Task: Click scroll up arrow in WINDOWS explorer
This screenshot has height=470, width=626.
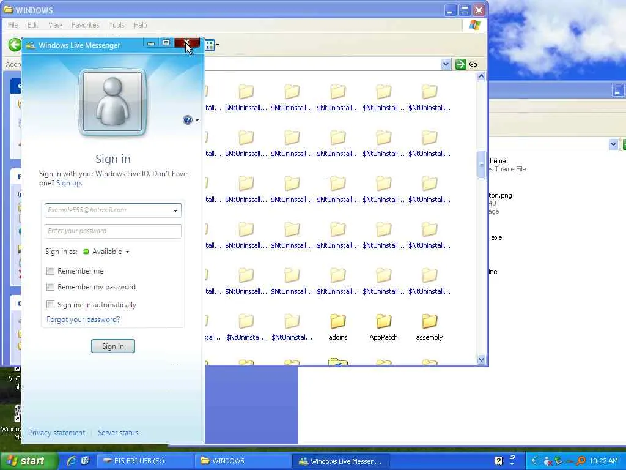Action: coord(482,76)
